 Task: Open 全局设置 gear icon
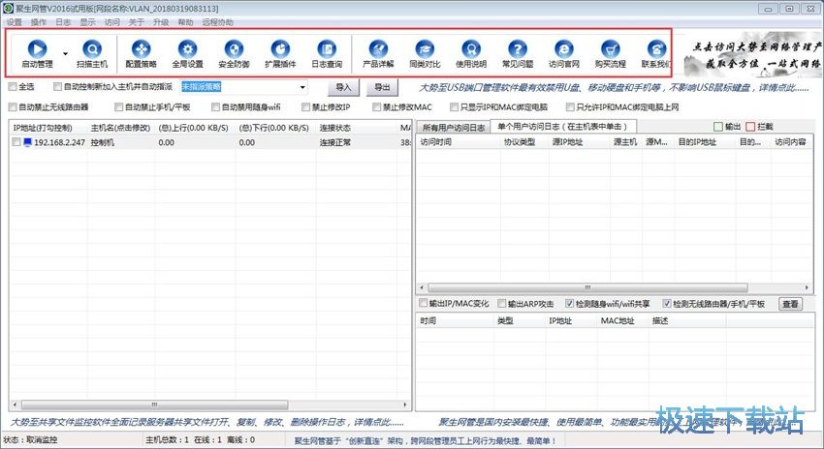click(x=188, y=49)
